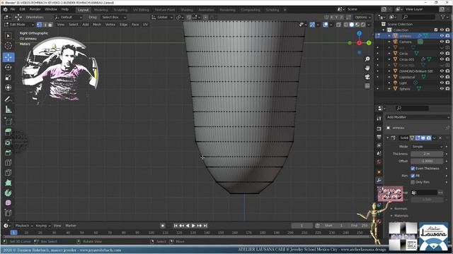This screenshot has width=453, height=254.
Task: Select the Poly Build tool
Action: coord(8,183)
